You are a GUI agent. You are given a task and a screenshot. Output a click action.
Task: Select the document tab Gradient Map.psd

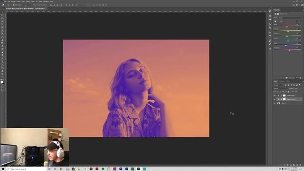25,9
